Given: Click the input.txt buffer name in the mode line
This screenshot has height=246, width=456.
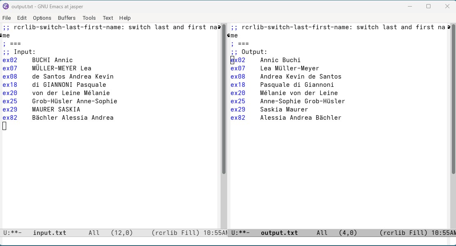Looking at the screenshot, I should point(49,232).
